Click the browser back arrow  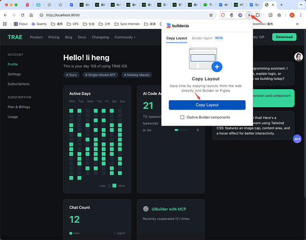[5, 15]
